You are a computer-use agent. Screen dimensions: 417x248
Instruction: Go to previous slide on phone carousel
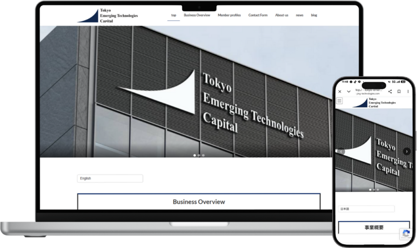pyautogui.click(x=341, y=151)
